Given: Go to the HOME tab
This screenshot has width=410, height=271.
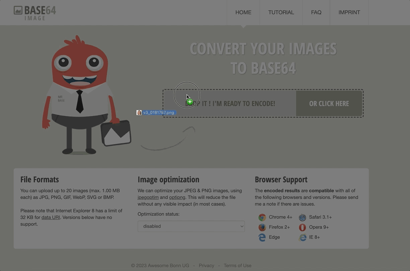Looking at the screenshot, I should pyautogui.click(x=243, y=12).
